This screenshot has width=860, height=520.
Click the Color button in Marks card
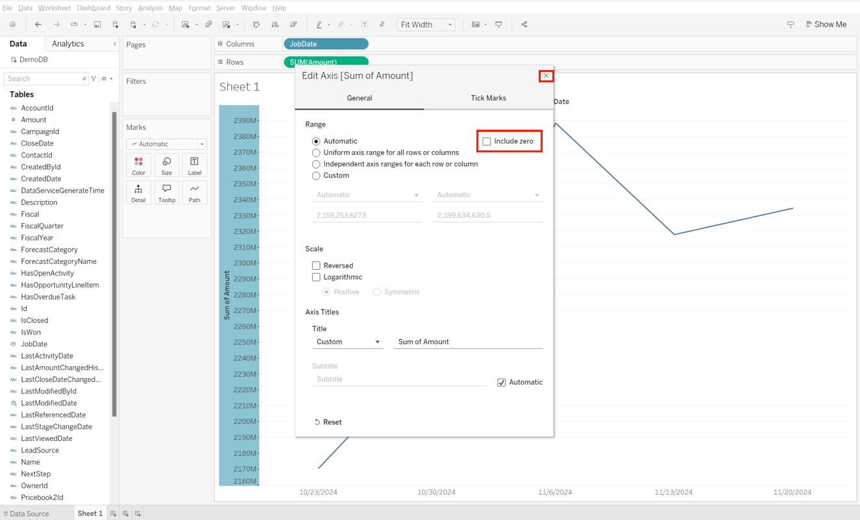138,165
